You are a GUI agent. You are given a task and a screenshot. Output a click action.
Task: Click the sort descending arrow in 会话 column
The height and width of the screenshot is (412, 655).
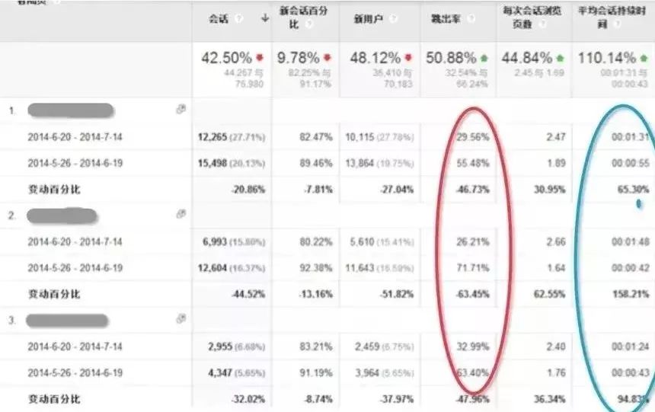[x=264, y=18]
